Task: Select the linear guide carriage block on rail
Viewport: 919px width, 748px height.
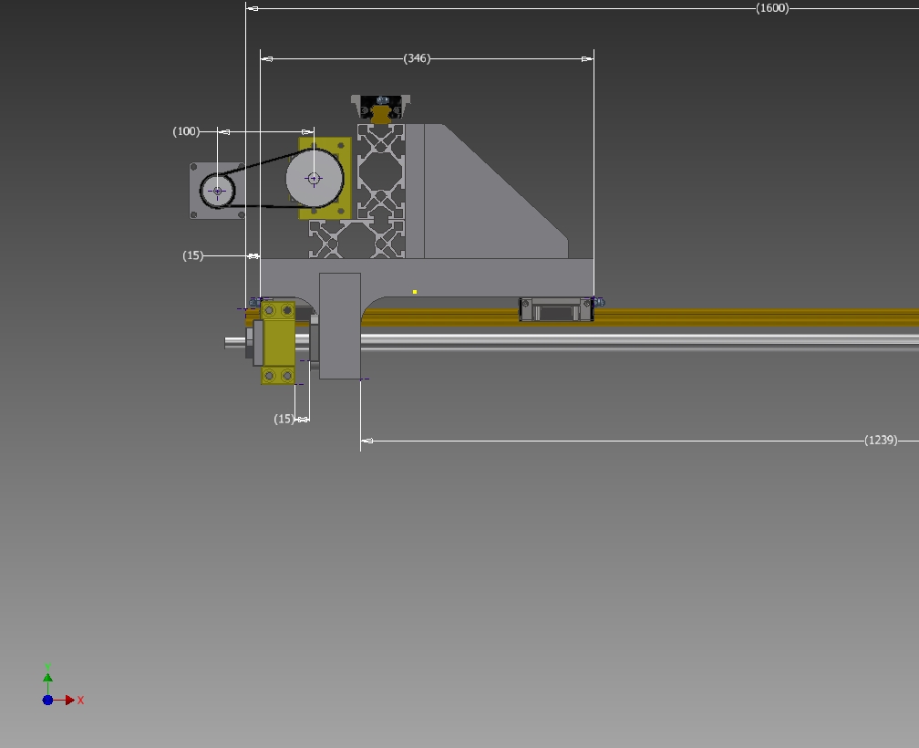Action: click(555, 310)
